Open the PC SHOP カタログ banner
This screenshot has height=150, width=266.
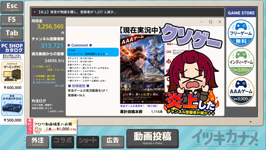(x=12, y=48)
